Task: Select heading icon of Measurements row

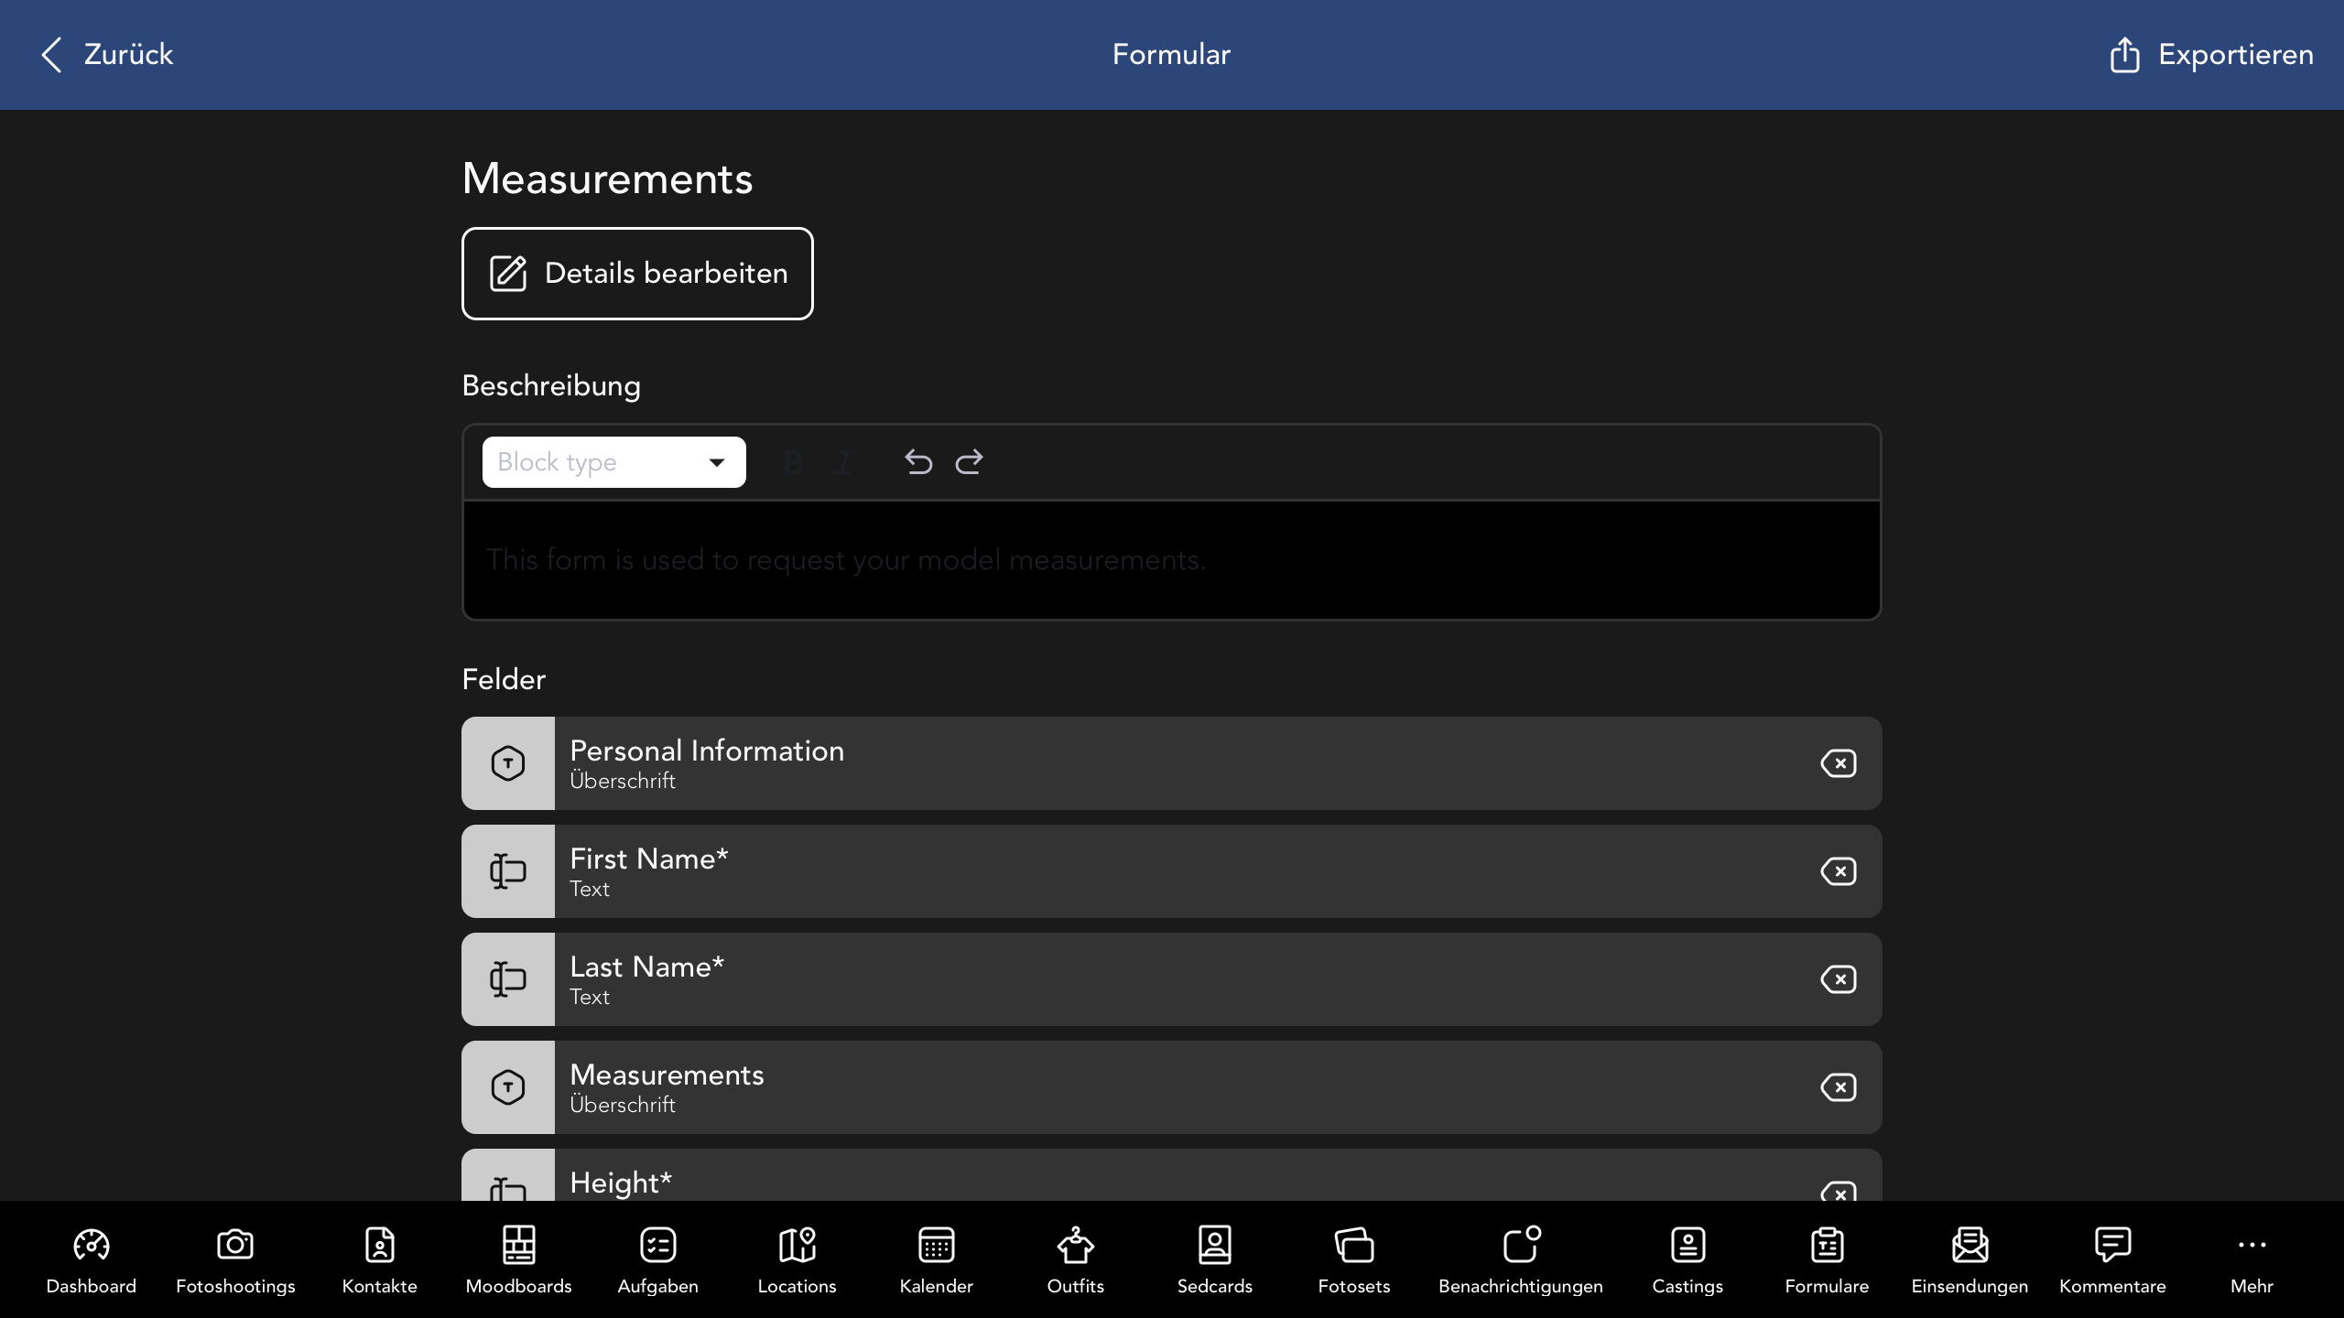Action: [508, 1087]
